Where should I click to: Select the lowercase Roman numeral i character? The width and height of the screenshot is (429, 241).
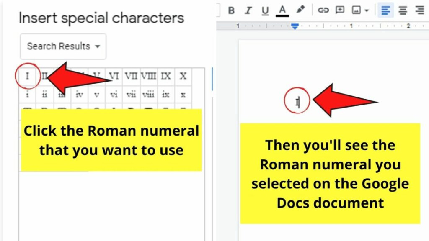[27, 95]
